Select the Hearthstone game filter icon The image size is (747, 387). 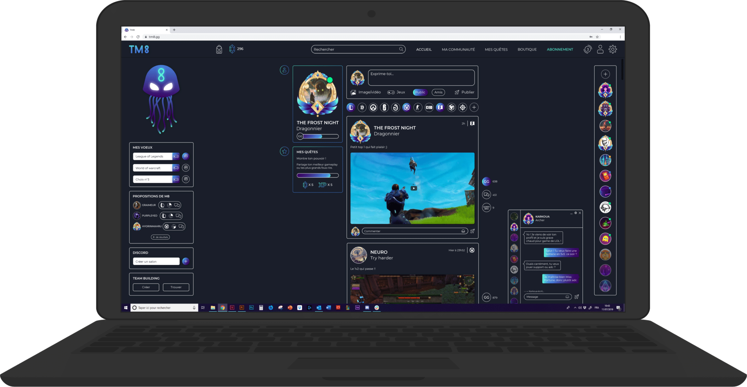pyautogui.click(x=463, y=107)
